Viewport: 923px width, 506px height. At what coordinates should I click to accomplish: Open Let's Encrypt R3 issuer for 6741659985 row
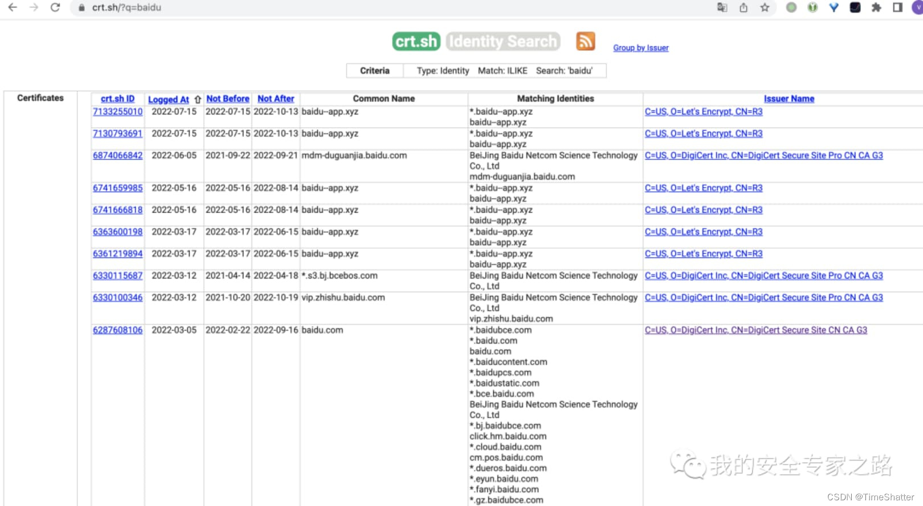pos(704,188)
